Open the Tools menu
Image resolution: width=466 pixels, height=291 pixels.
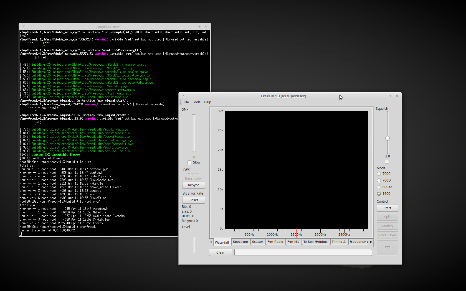(x=196, y=102)
